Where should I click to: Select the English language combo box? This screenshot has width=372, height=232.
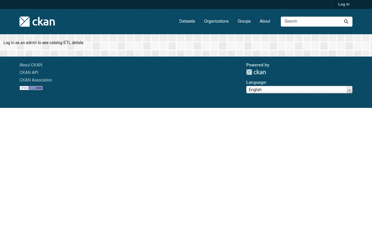pyautogui.click(x=299, y=90)
